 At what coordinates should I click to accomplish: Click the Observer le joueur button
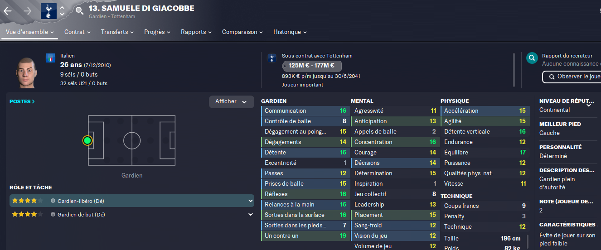(572, 77)
